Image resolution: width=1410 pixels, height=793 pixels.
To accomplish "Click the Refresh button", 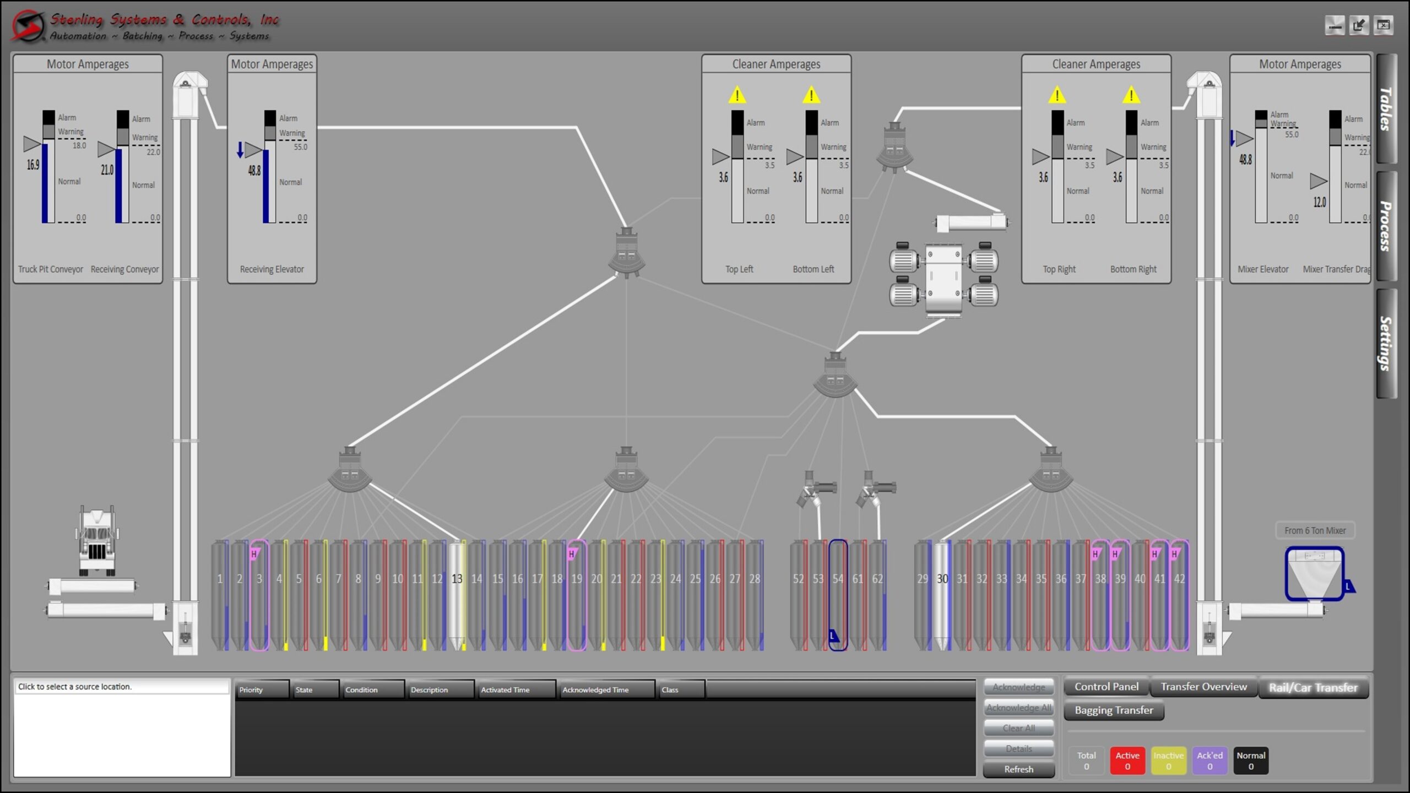I will point(1018,769).
